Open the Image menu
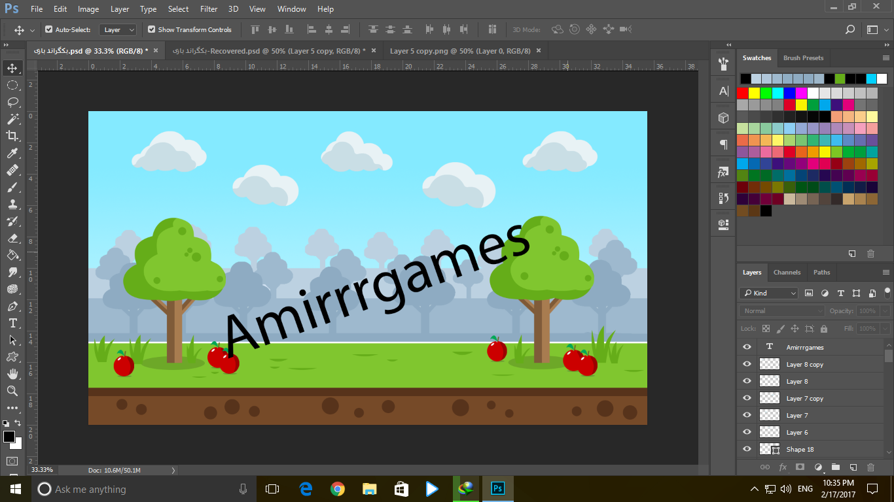 coord(88,9)
